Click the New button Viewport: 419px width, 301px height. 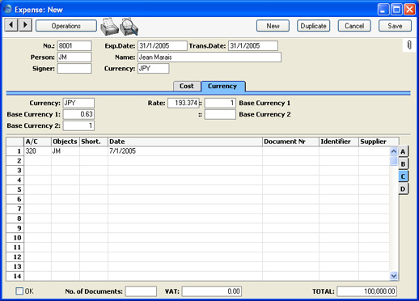pos(273,26)
